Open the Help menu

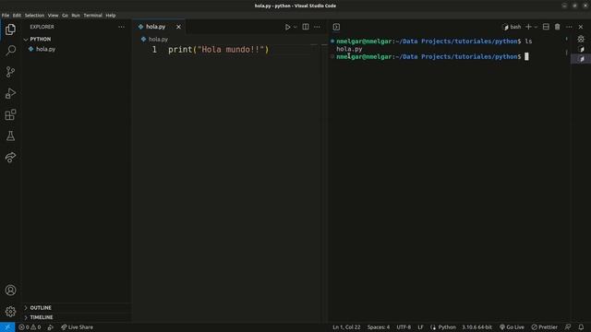(x=111, y=16)
